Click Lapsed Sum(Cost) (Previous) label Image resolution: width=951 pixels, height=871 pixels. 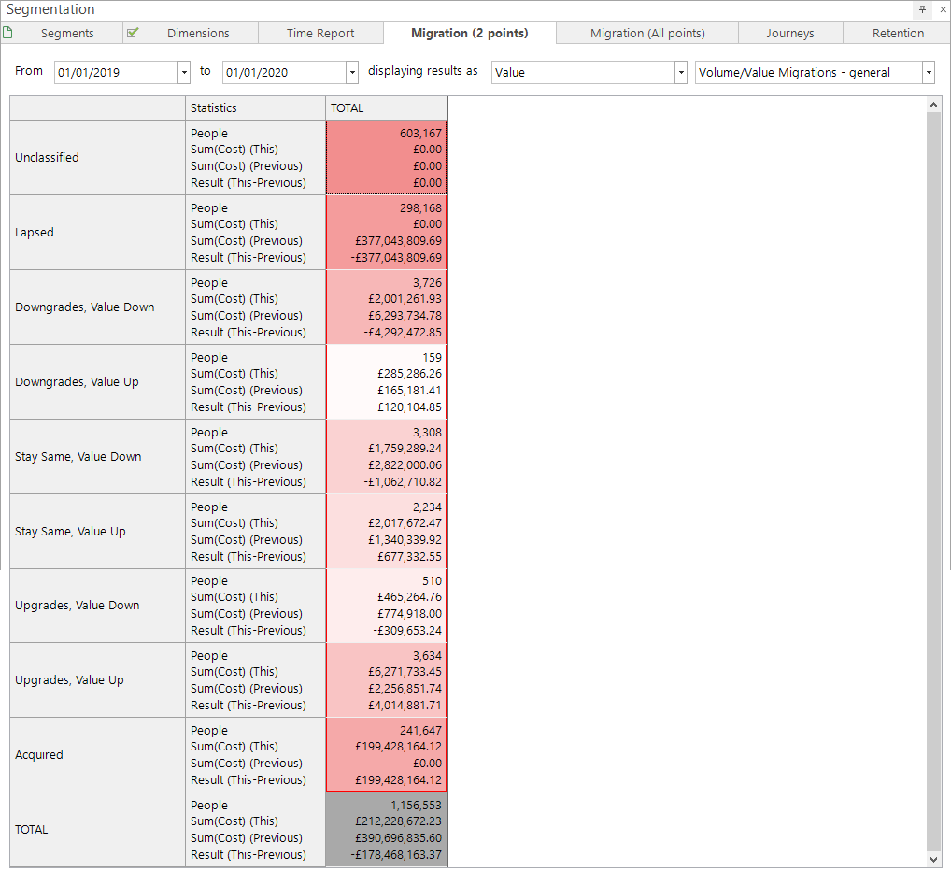click(x=247, y=241)
